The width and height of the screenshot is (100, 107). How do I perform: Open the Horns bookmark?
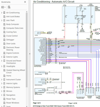click(x=9, y=76)
